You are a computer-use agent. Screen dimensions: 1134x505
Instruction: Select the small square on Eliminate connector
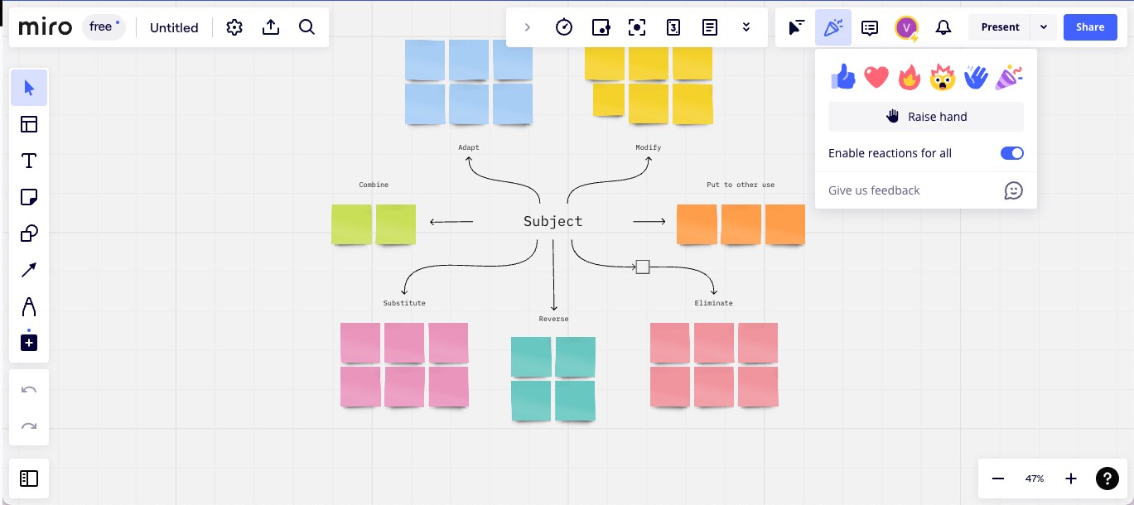coord(643,267)
